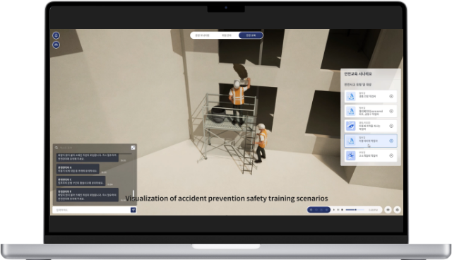This screenshot has height=260, width=452.
Task: Click the send message button in chat
Action: click(x=133, y=210)
